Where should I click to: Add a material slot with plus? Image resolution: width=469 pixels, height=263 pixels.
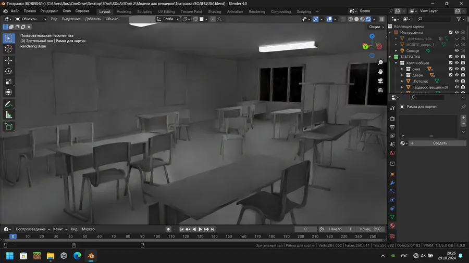tap(463, 117)
